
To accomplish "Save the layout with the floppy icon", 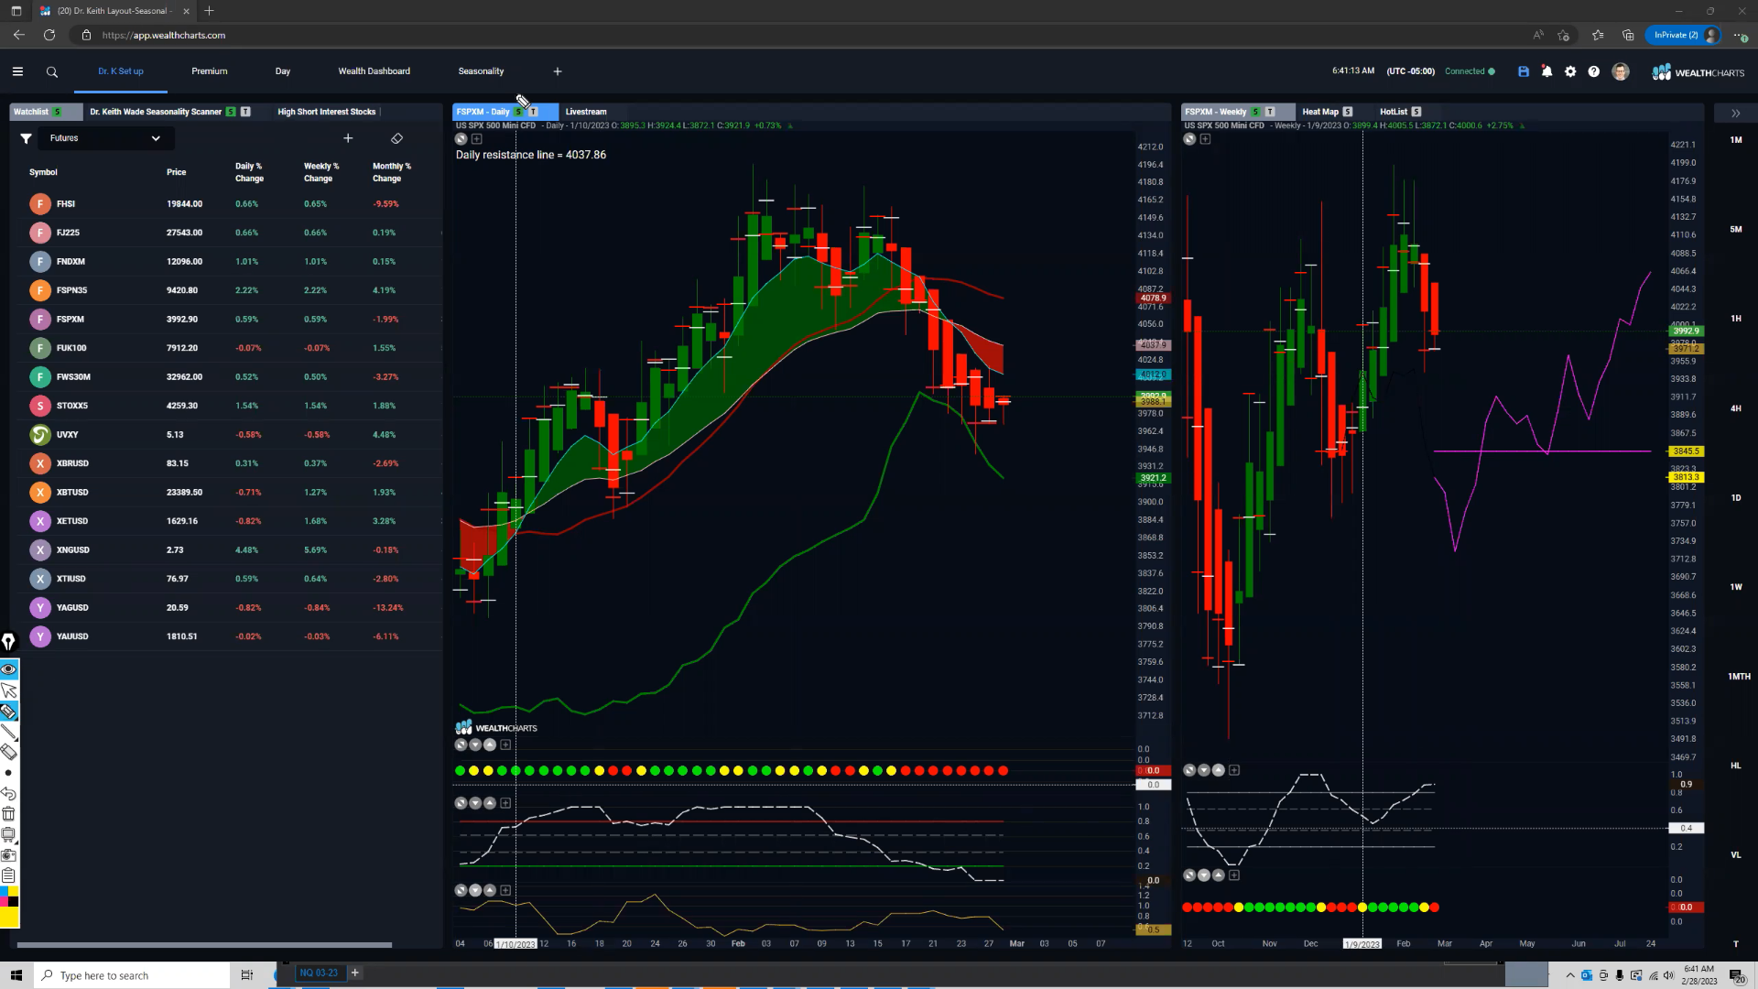I will tap(1524, 71).
